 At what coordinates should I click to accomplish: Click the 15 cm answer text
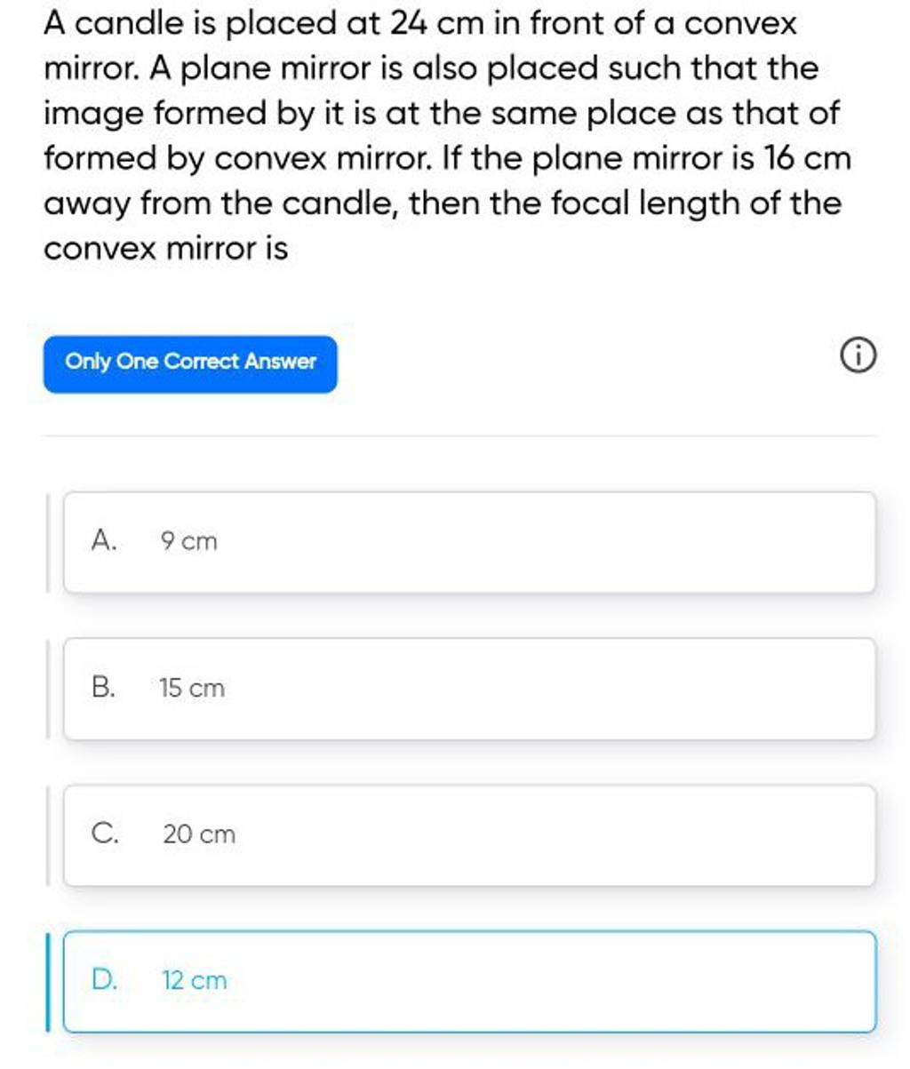[190, 688]
